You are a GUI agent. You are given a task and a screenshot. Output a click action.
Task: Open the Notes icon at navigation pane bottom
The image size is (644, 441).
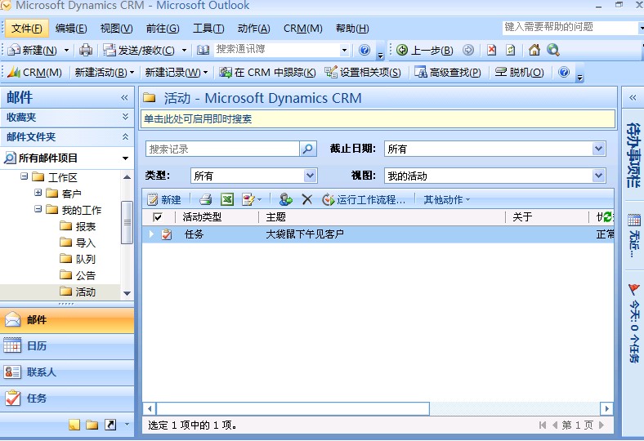(x=74, y=425)
